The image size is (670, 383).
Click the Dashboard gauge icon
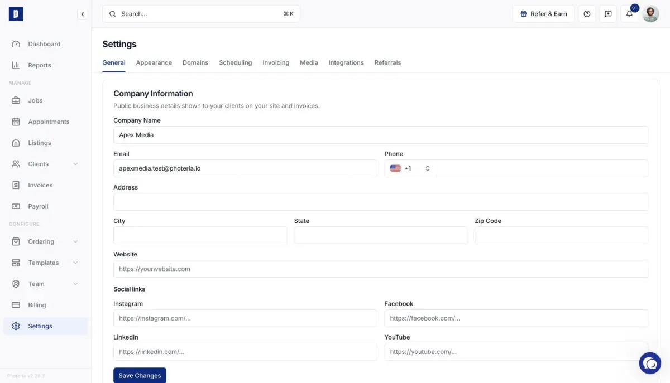point(16,44)
